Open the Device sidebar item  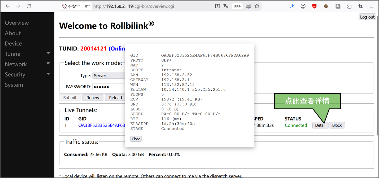pyautogui.click(x=13, y=44)
